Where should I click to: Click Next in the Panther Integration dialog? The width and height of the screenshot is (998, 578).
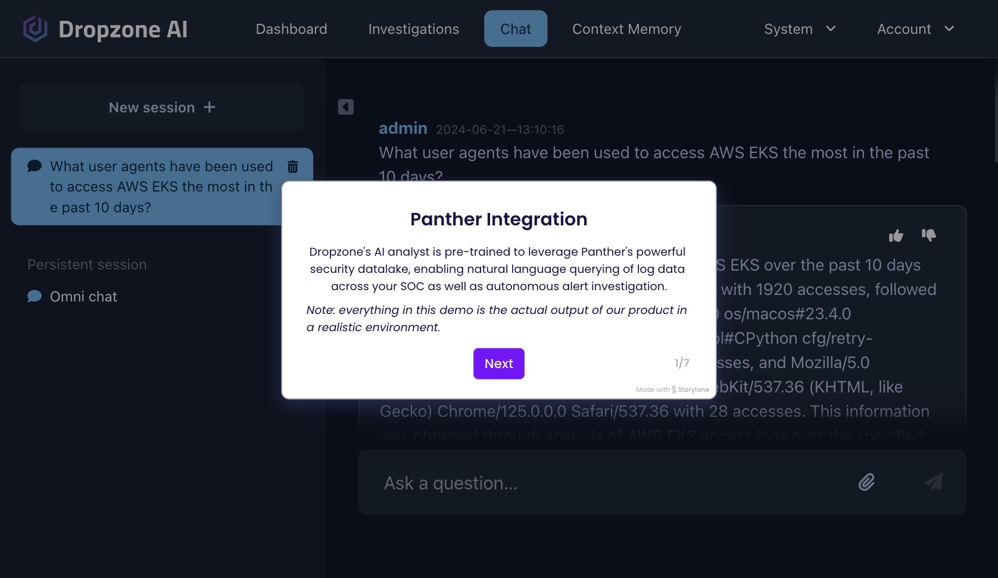[499, 363]
